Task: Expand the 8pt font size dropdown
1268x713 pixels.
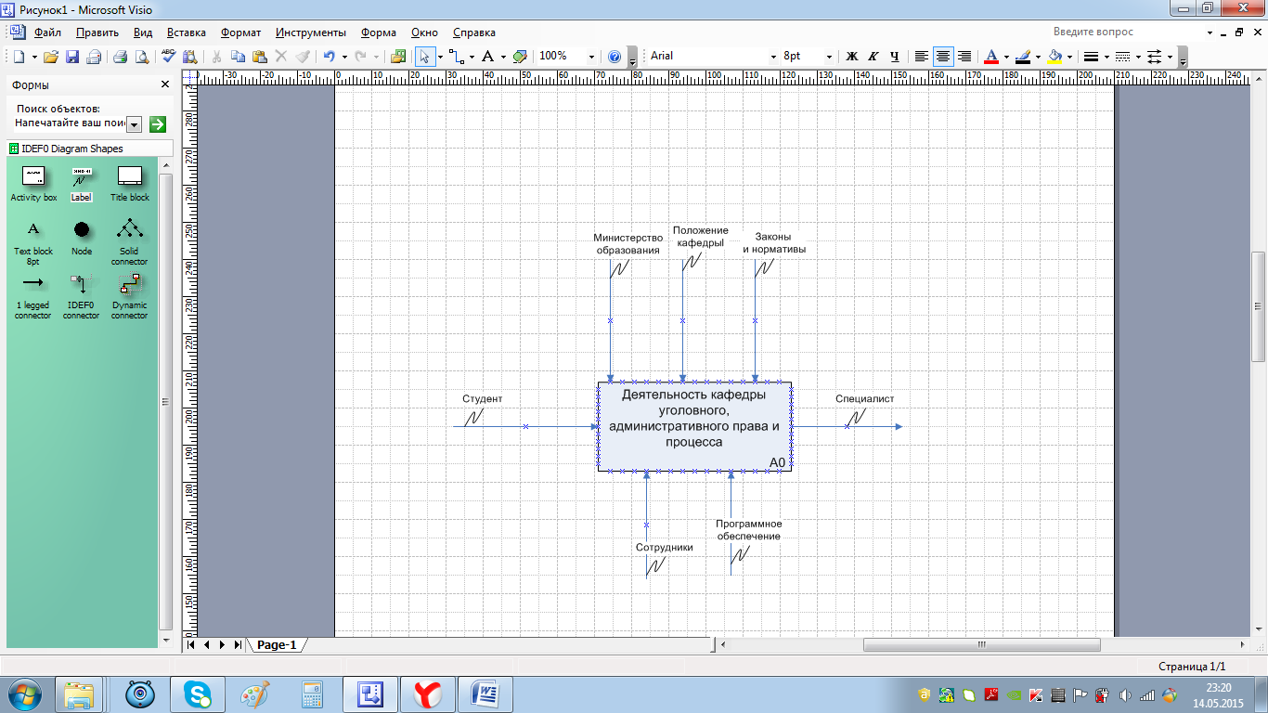Action: [x=829, y=57]
